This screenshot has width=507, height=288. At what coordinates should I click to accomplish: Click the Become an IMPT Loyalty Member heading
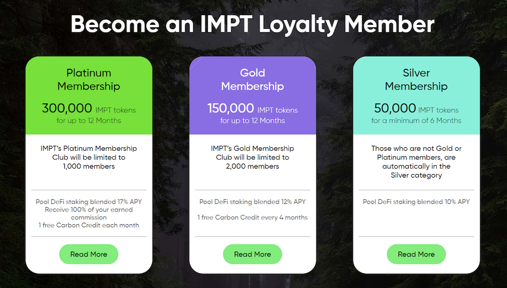(x=252, y=24)
